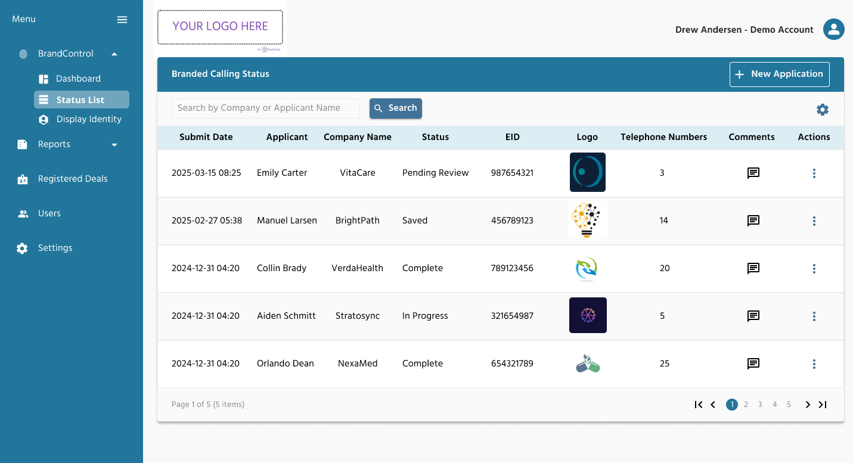Image resolution: width=853 pixels, height=463 pixels.
Task: Start a New Application
Action: tap(780, 74)
